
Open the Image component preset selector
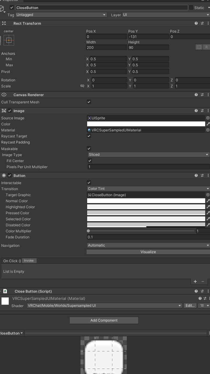click(202, 111)
